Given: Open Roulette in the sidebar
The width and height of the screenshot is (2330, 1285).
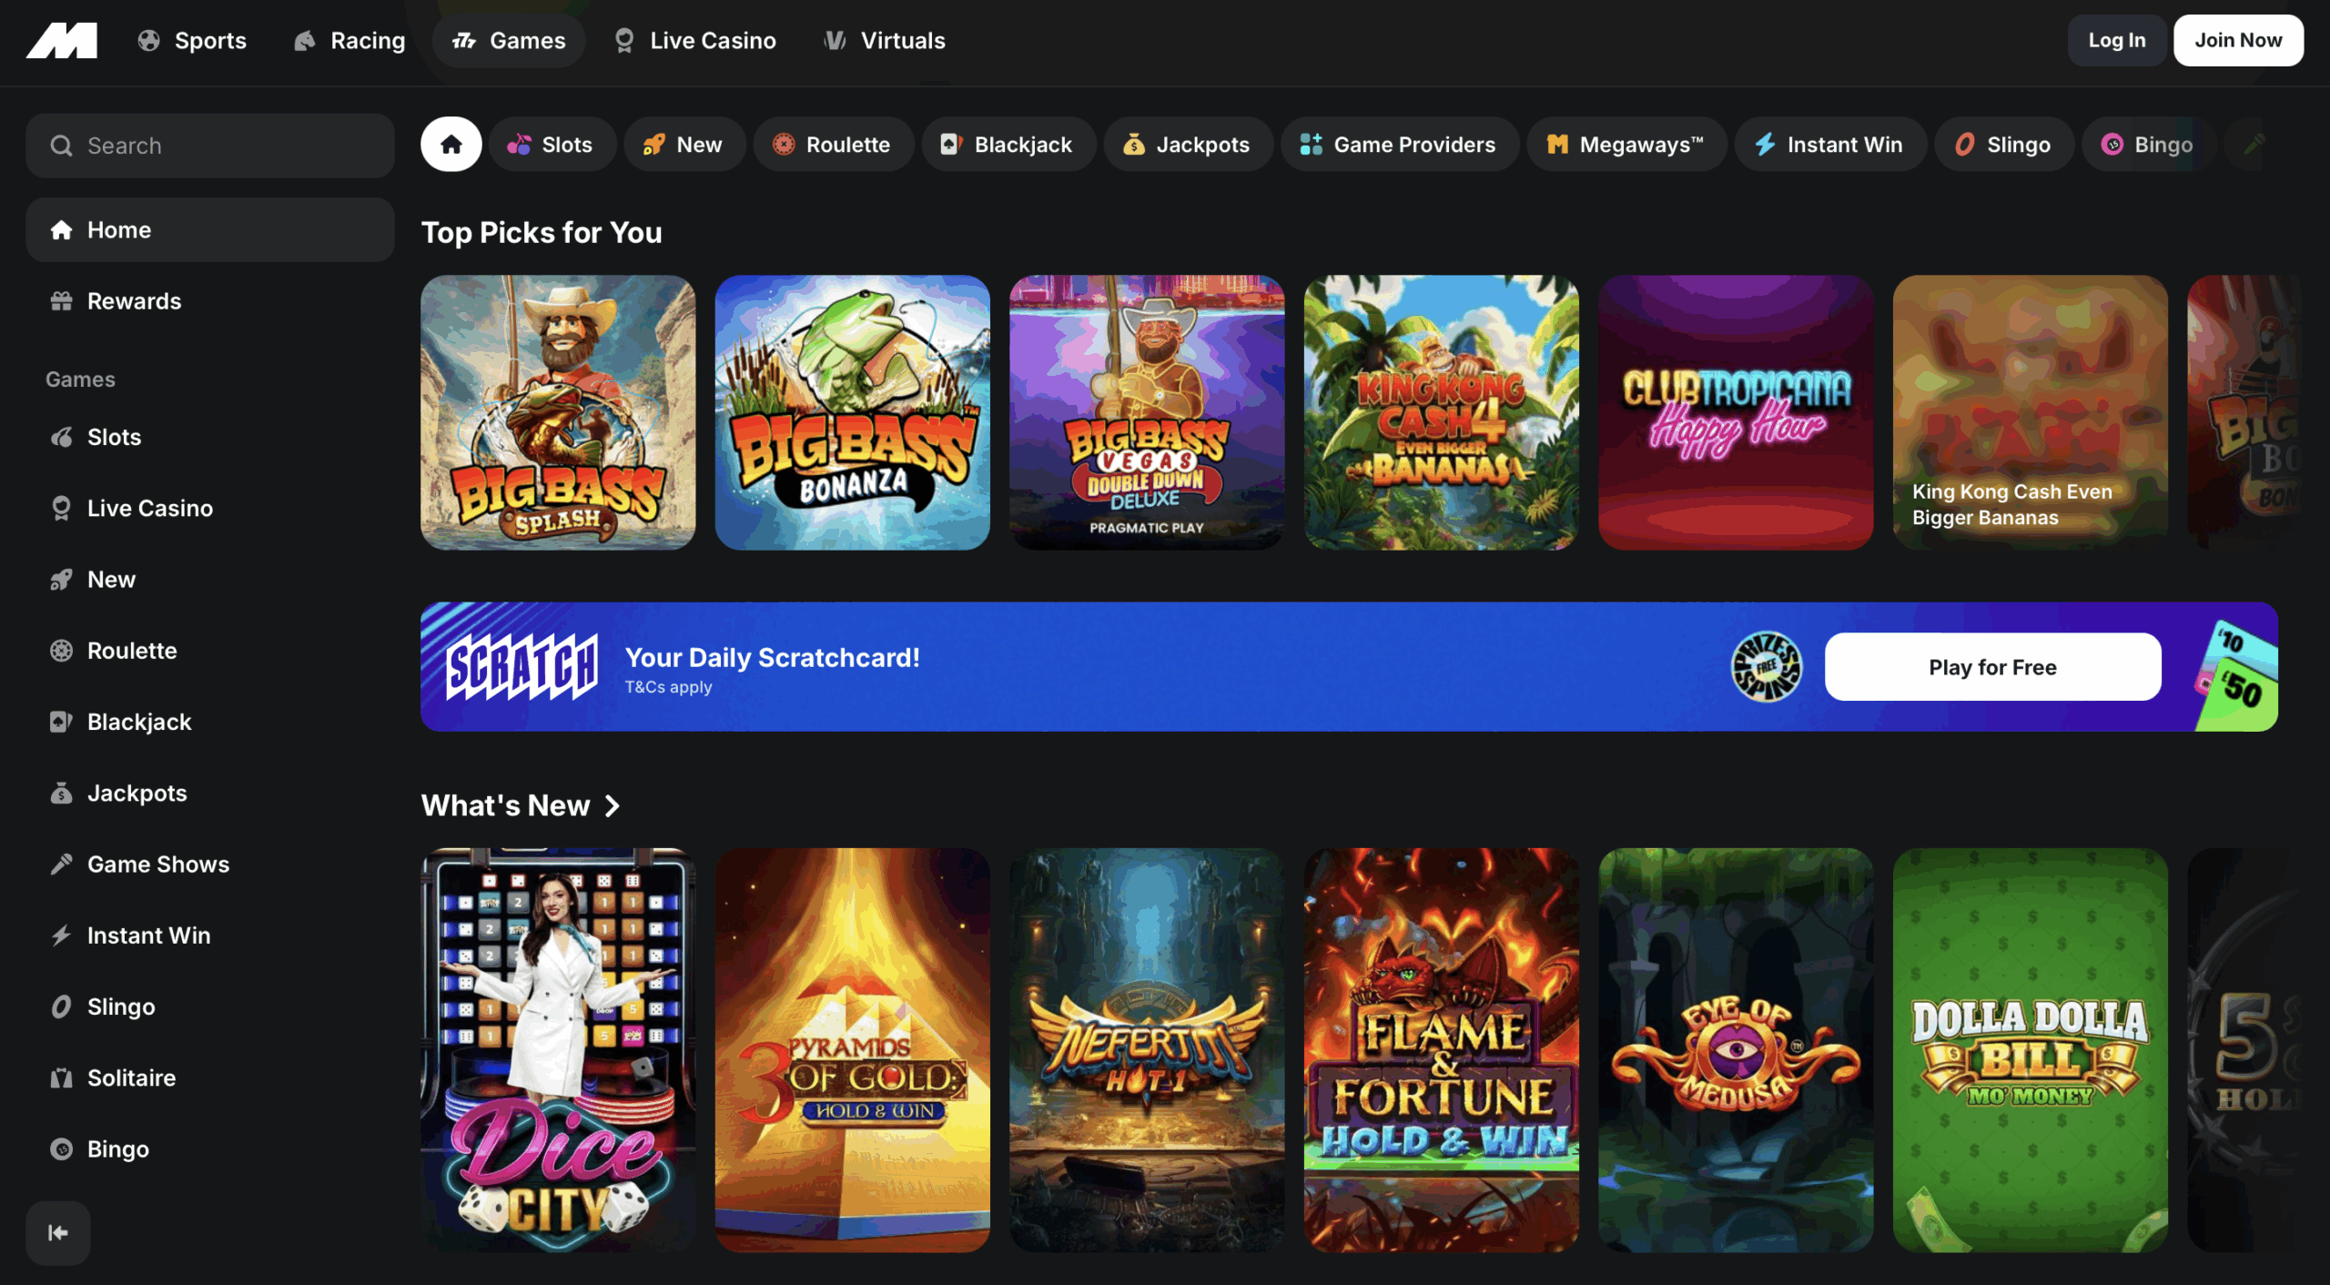Looking at the screenshot, I should tap(210, 651).
